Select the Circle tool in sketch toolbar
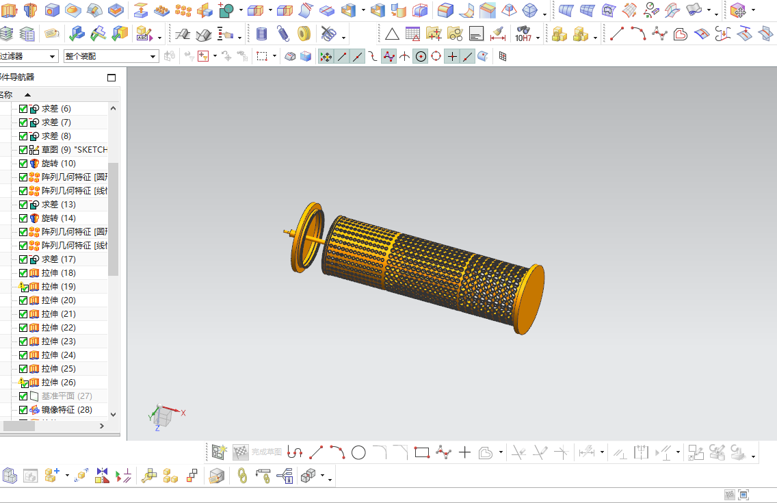 click(x=358, y=452)
